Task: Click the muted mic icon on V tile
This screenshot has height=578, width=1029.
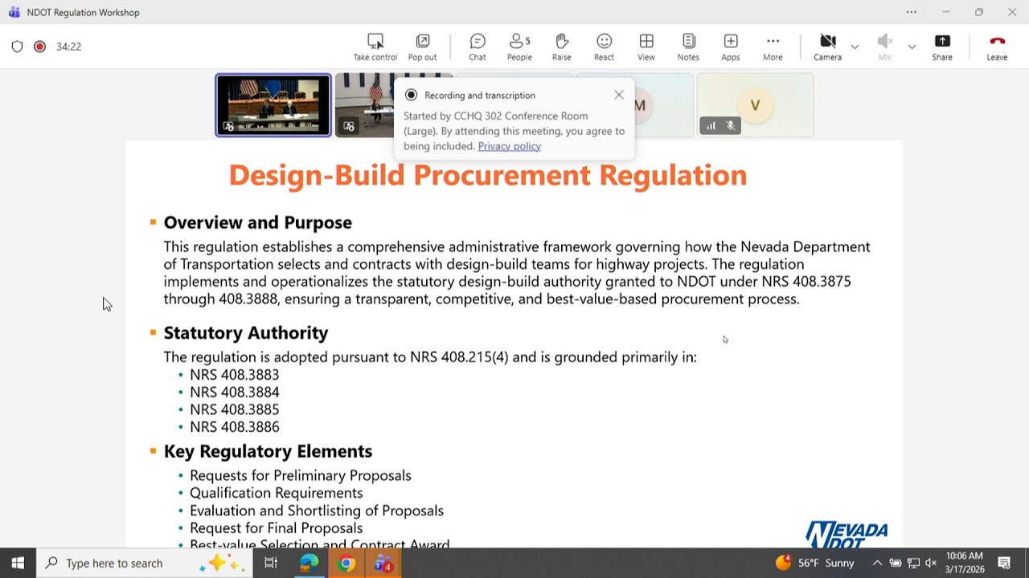Action: coord(731,125)
